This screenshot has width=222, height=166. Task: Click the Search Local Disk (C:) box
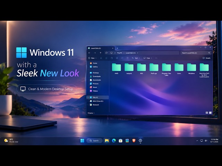pyautogui.click(x=196, y=53)
